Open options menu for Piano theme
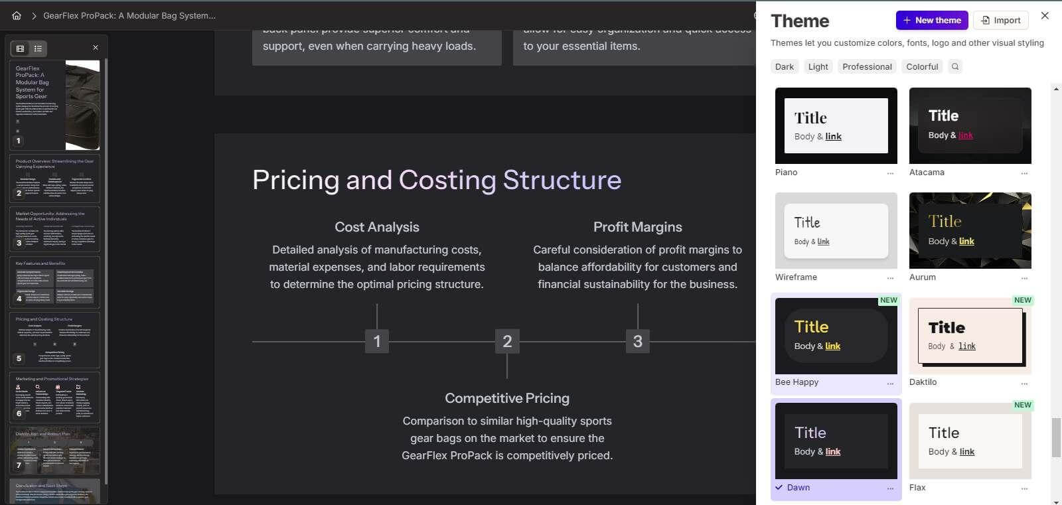The height and width of the screenshot is (505, 1062). (890, 173)
